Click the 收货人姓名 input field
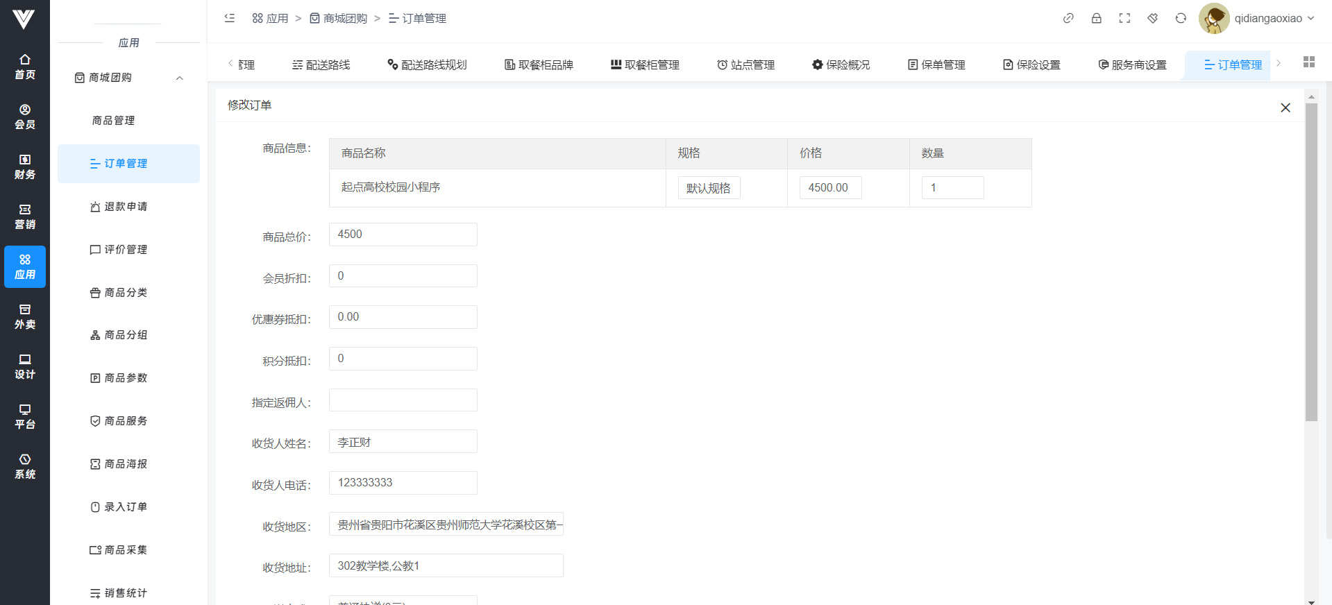Viewport: 1332px width, 605px height. tap(403, 442)
